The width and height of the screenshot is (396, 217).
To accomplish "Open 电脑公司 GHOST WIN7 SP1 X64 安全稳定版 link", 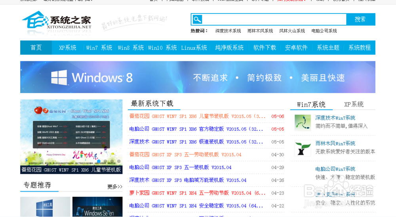I will coord(196,206).
